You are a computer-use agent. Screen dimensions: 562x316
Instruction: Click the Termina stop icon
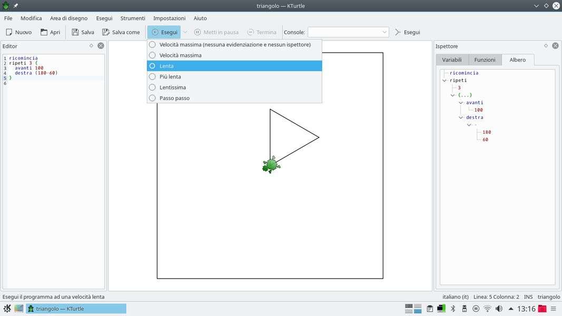pyautogui.click(x=251, y=32)
